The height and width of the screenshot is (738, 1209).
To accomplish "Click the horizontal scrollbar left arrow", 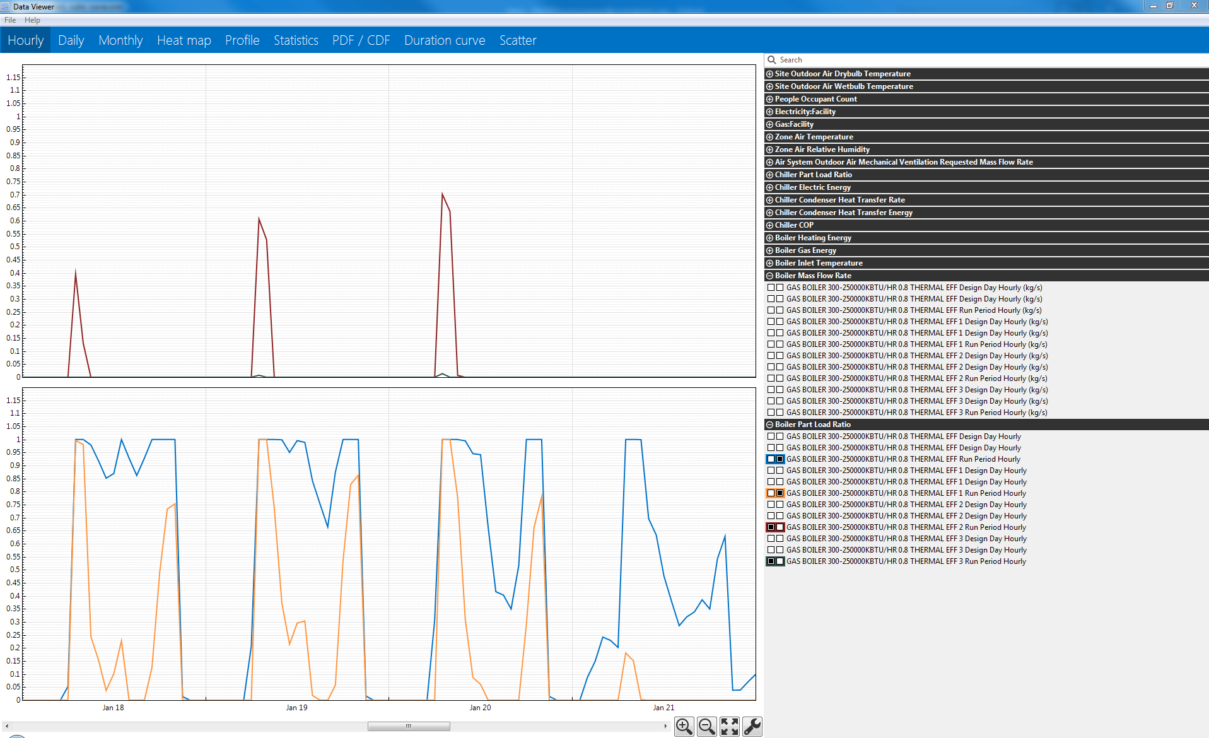I will [7, 727].
